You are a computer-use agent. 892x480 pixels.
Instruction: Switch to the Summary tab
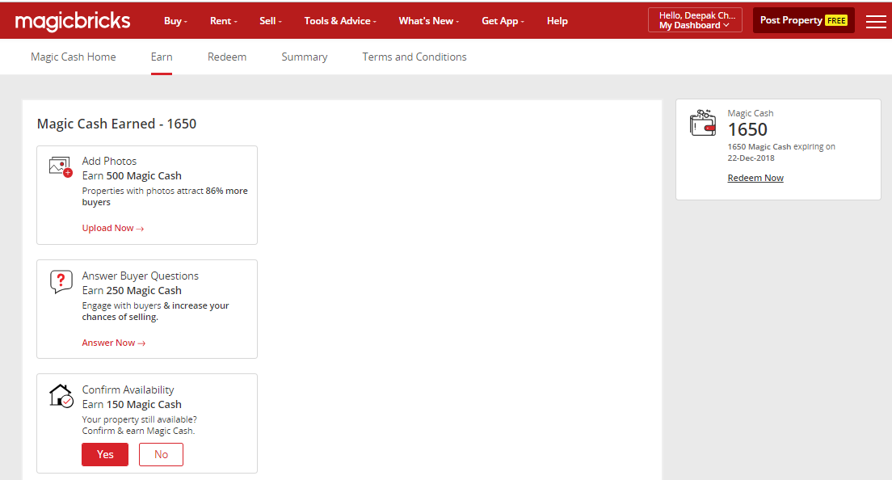pos(305,57)
